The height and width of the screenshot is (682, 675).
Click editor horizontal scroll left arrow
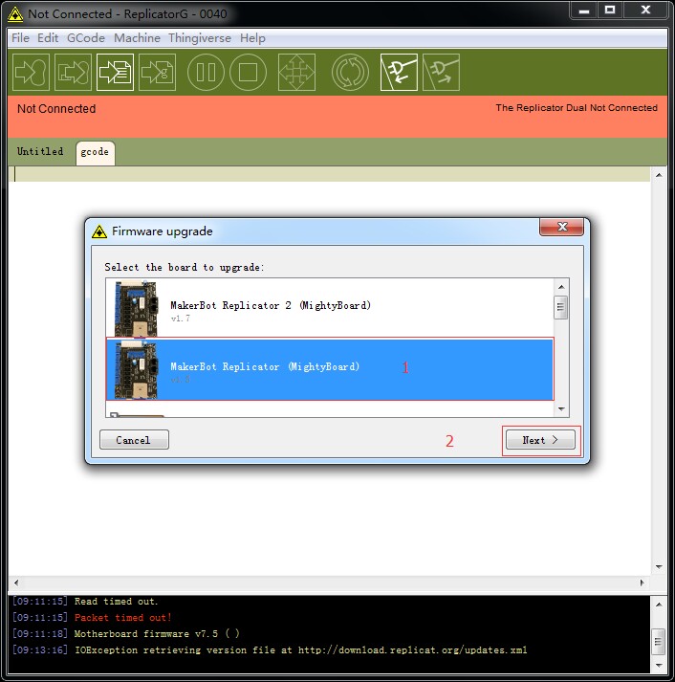click(x=16, y=583)
